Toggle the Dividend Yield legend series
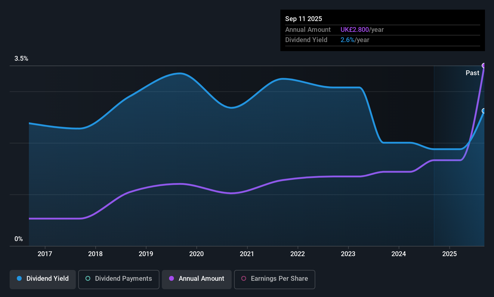Image resolution: width=494 pixels, height=297 pixels. [43, 279]
